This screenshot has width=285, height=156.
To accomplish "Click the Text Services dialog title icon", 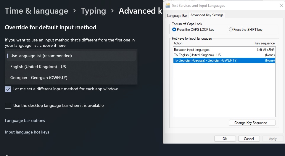I will pyautogui.click(x=168, y=5).
